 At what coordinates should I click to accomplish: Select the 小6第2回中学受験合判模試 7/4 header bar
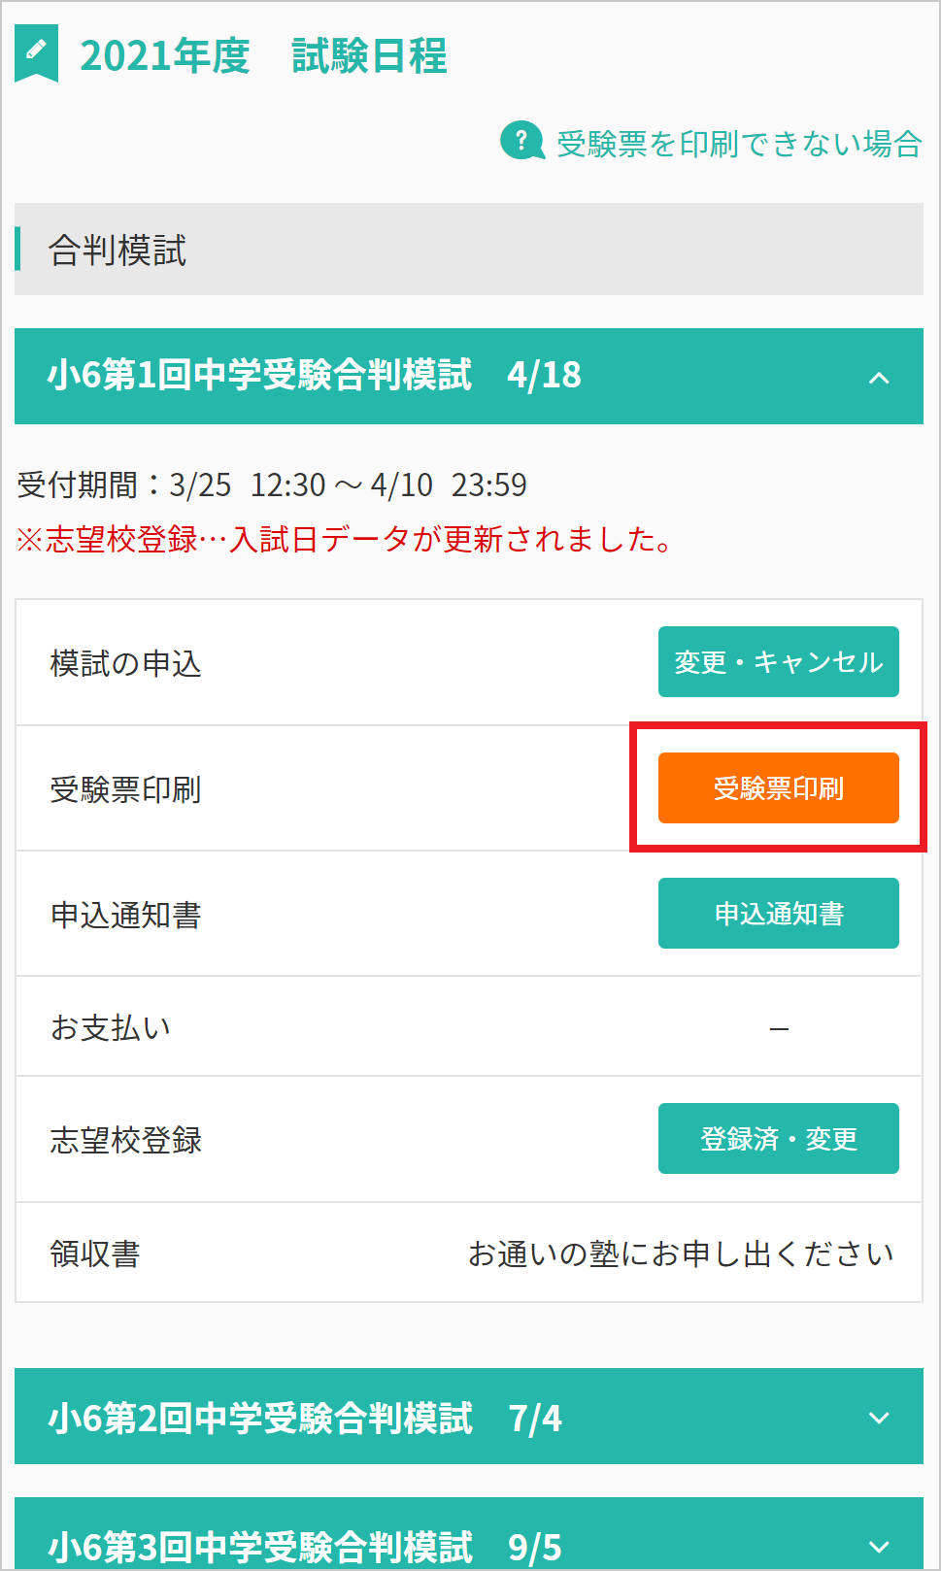click(469, 1417)
